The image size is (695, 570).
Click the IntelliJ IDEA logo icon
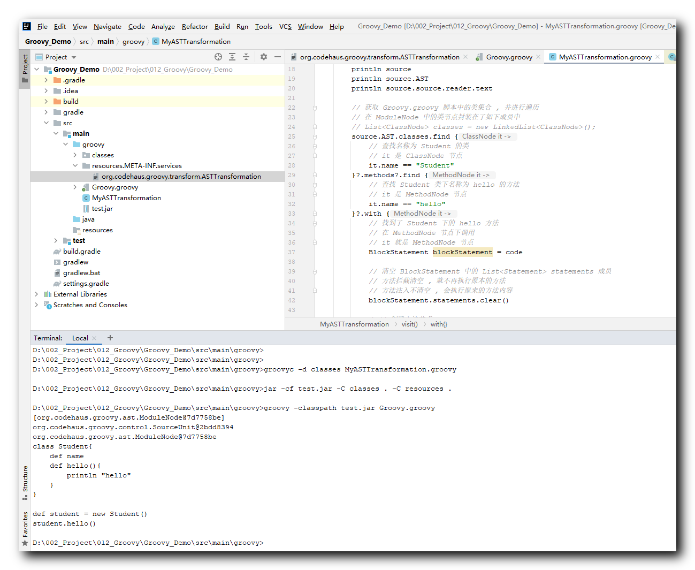coord(27,26)
